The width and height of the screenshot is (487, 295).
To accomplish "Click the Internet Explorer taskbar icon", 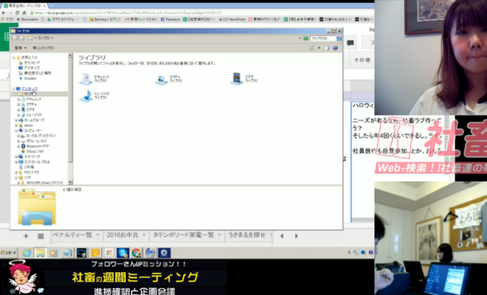I will (27, 252).
